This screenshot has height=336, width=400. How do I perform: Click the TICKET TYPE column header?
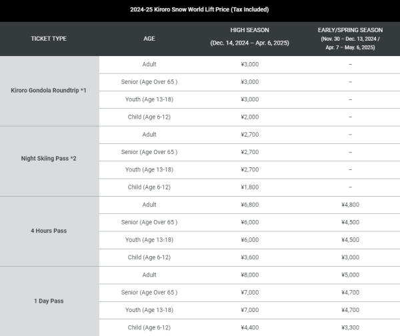point(49,39)
